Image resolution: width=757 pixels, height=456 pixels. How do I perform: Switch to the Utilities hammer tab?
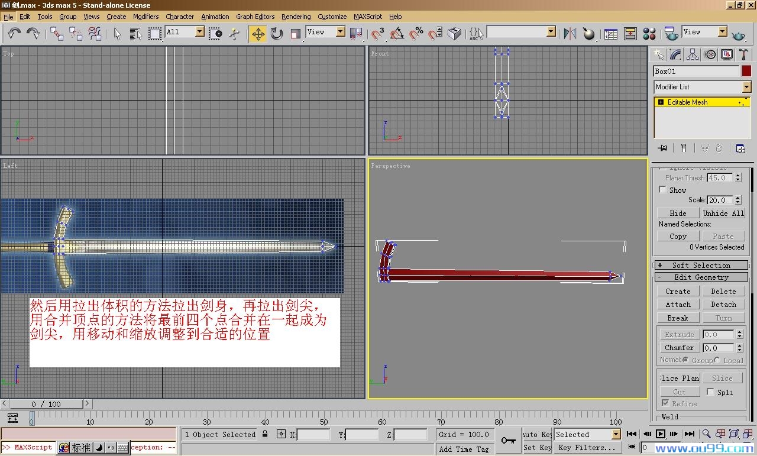(x=743, y=55)
